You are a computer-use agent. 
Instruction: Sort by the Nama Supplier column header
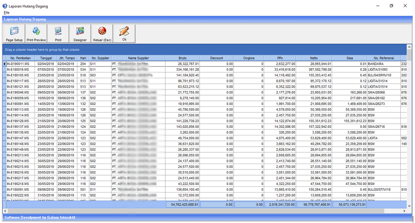[138, 58]
